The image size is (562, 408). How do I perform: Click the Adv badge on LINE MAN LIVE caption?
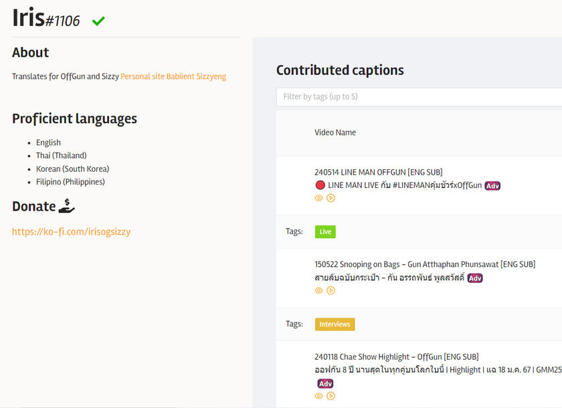(492, 185)
